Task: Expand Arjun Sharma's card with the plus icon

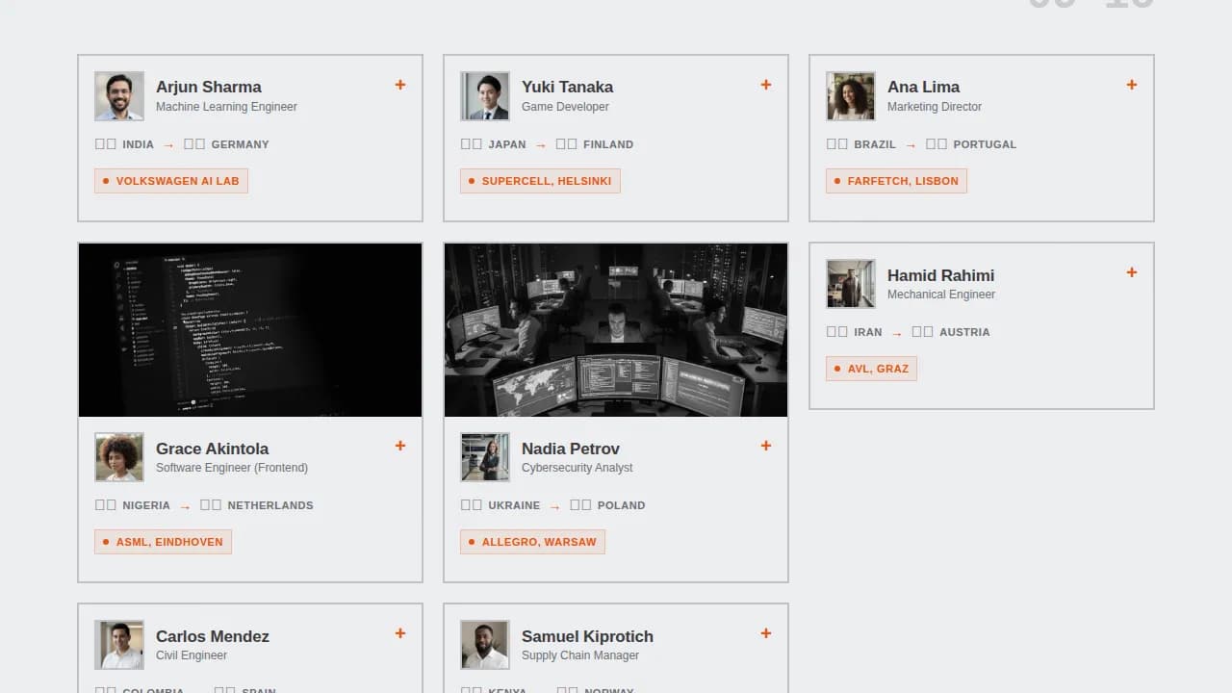Action: (x=400, y=85)
